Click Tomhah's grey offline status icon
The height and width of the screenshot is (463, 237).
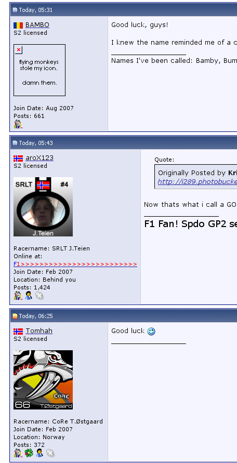tap(50, 453)
